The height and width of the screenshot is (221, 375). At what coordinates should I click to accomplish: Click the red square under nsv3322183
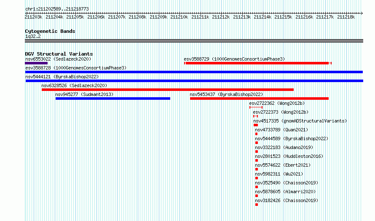point(257,152)
